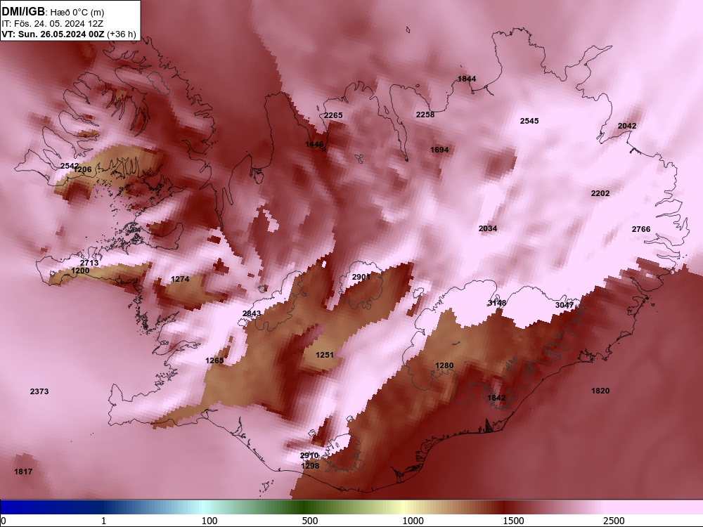Screen dimensions: 703x527
Task: Click the 0 label on the color scale
Action: click(x=4, y=521)
